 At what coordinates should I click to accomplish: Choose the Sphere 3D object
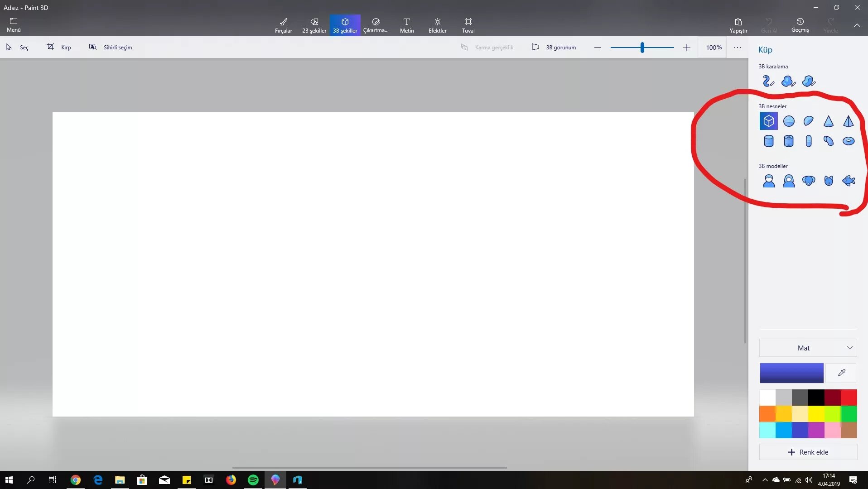pyautogui.click(x=789, y=121)
